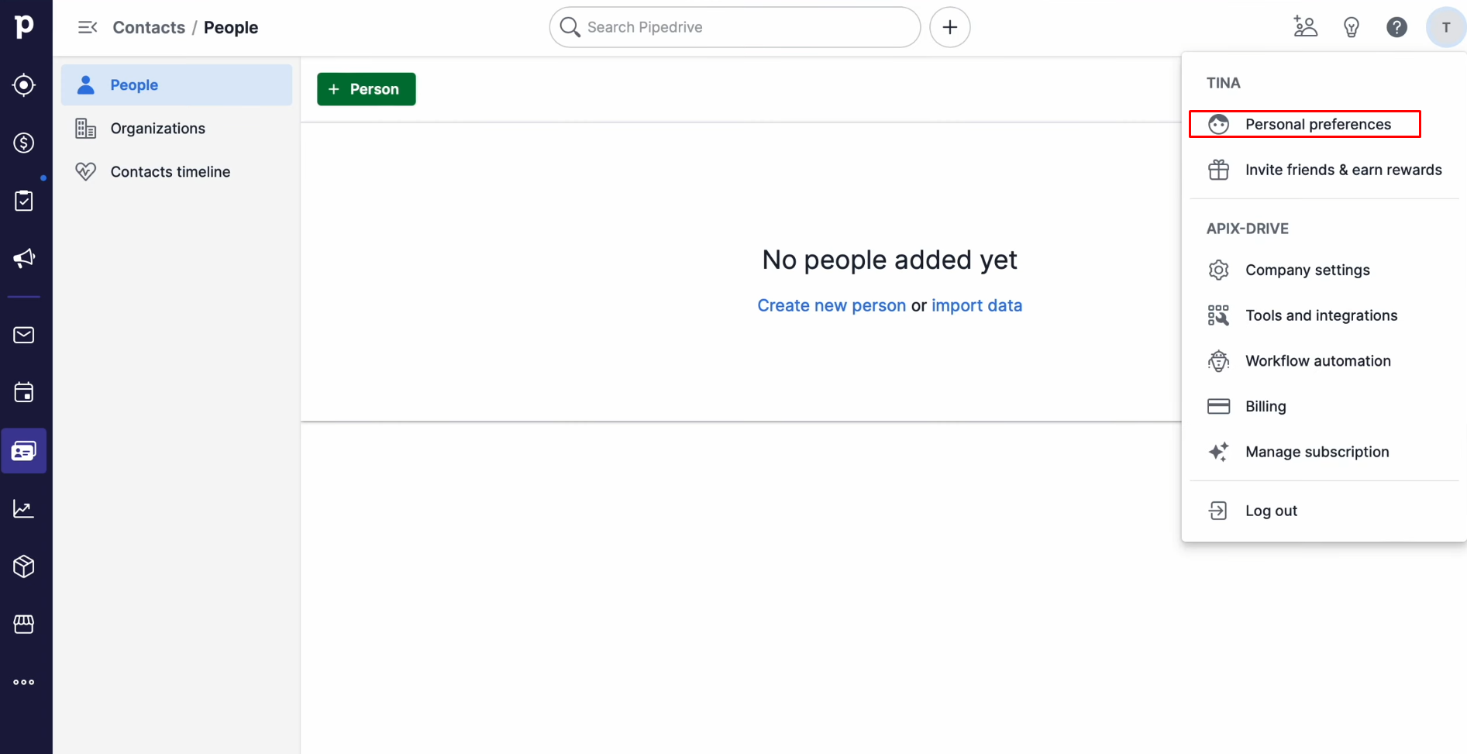Click the Manage subscription sparkle icon
The width and height of the screenshot is (1467, 754).
(1218, 452)
